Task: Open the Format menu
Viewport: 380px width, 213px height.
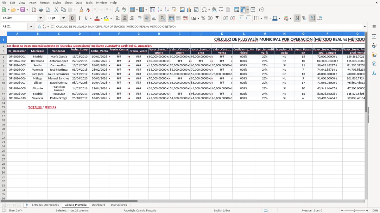Action: [x=44, y=3]
